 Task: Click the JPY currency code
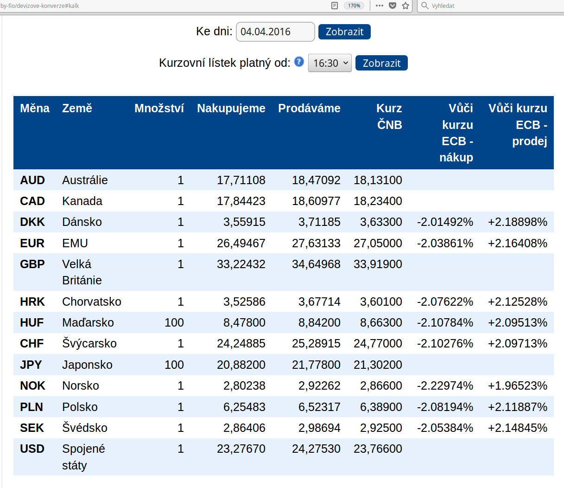31,365
